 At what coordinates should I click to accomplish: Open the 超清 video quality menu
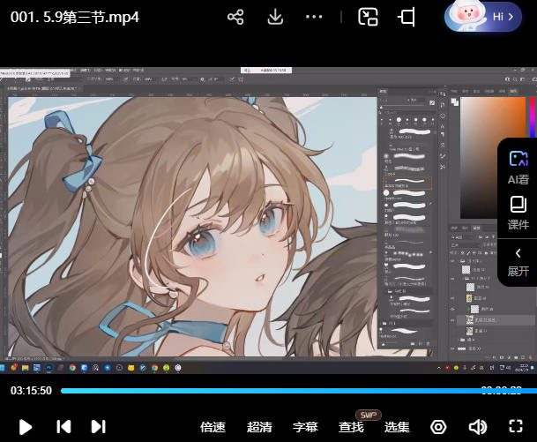tap(259, 427)
